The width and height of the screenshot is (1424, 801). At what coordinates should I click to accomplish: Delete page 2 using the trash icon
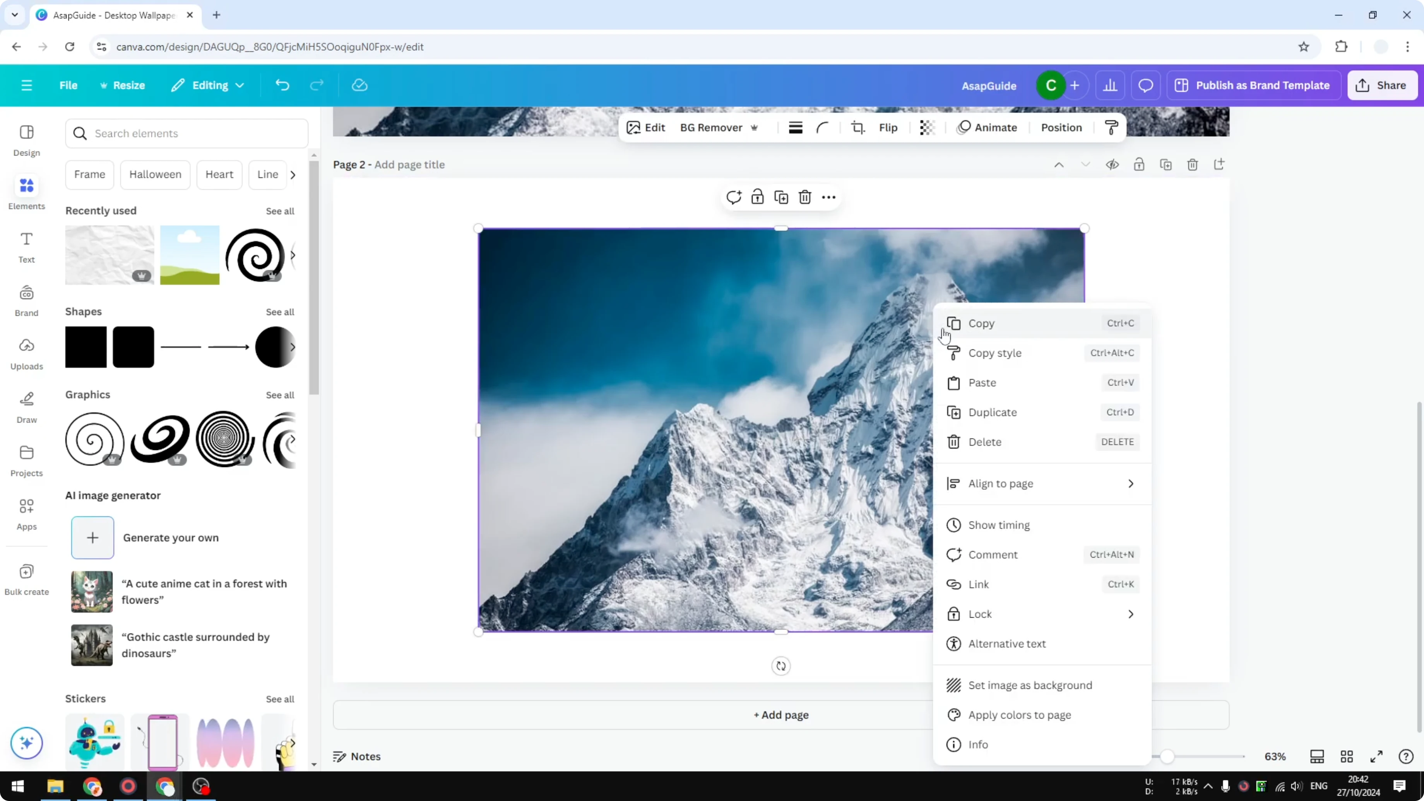(x=1192, y=164)
